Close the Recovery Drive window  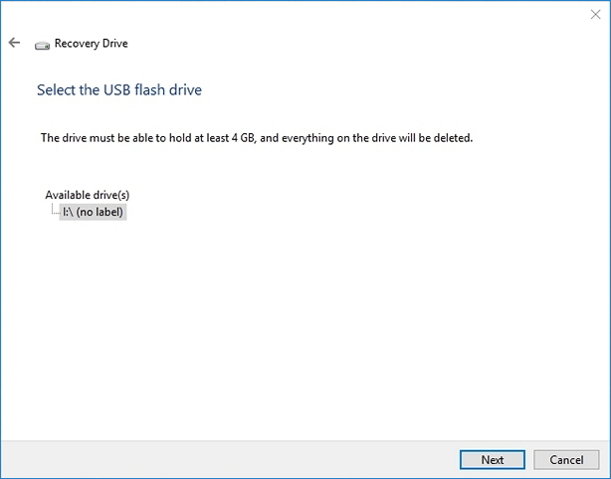pyautogui.click(x=595, y=14)
